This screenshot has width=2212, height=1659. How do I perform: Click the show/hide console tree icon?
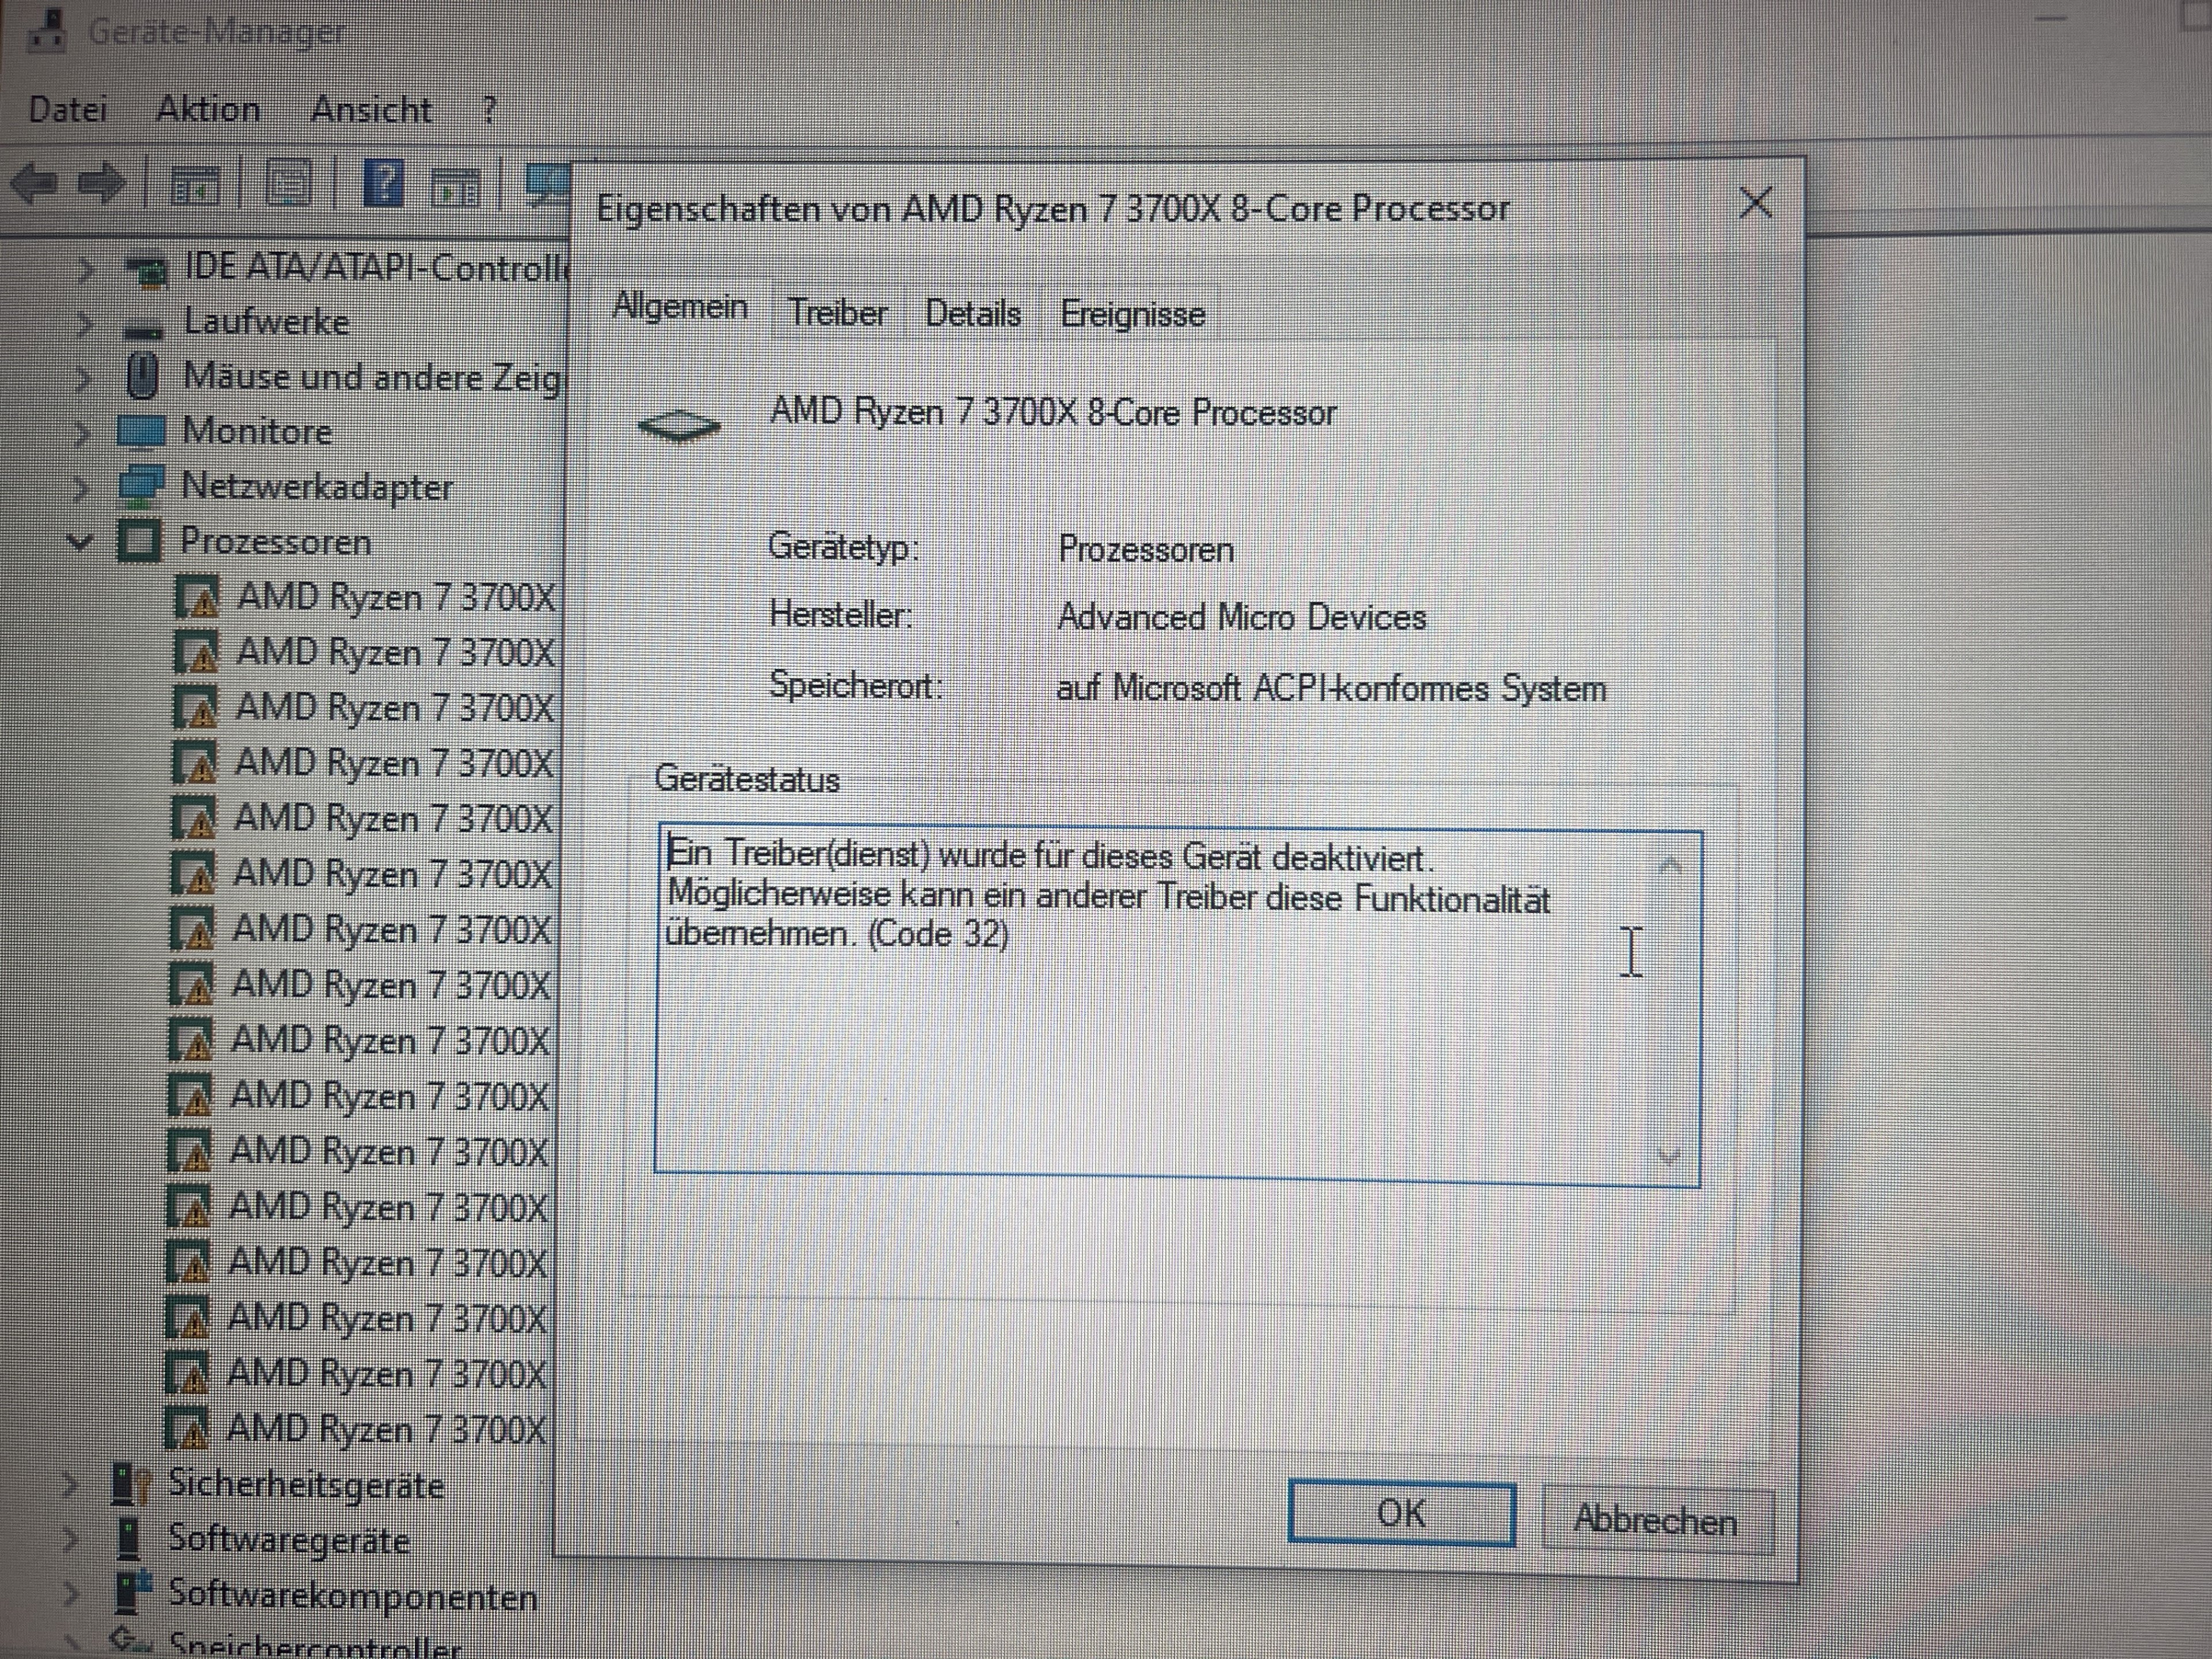[x=196, y=186]
